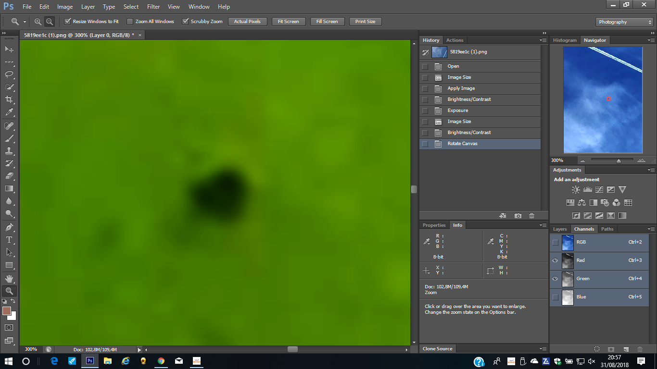
Task: Show the Blue channel visibility
Action: tap(556, 297)
